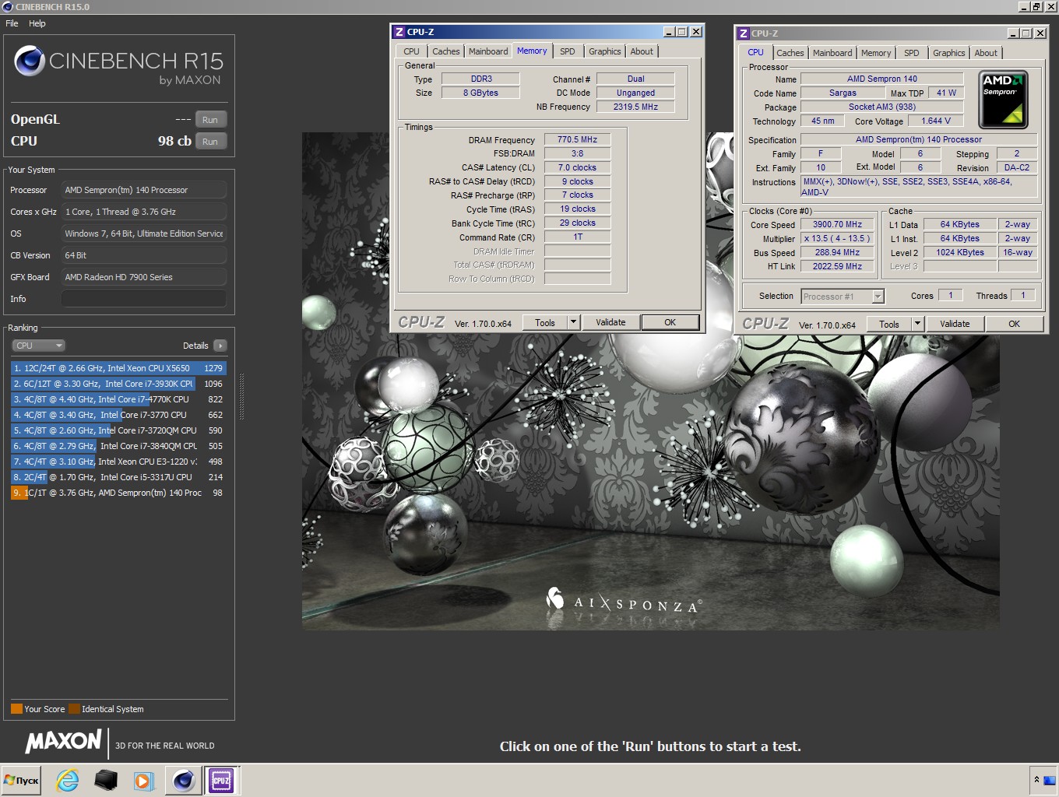Expand ranking Details arrow
The image size is (1059, 797).
220,346
